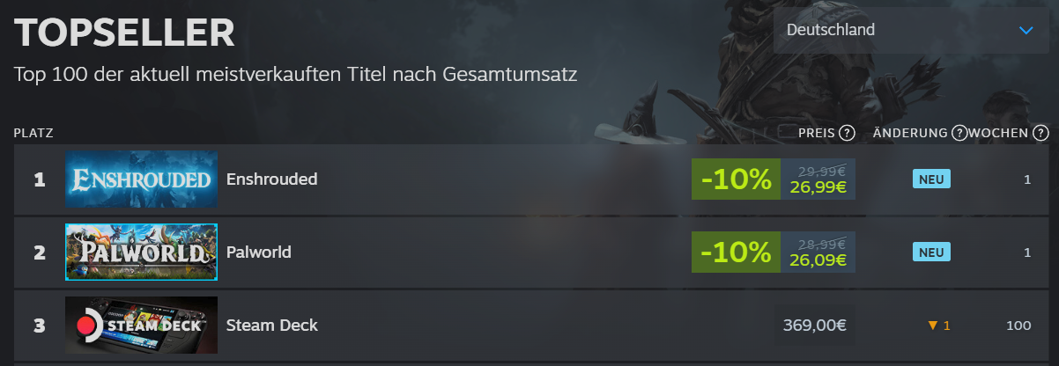Screen dimensions: 1059x366
Task: Click the rank 1 number
Action: point(39,179)
